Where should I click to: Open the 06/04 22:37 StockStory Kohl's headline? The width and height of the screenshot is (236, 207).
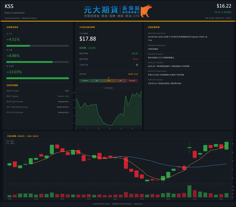pyautogui.click(x=169, y=66)
